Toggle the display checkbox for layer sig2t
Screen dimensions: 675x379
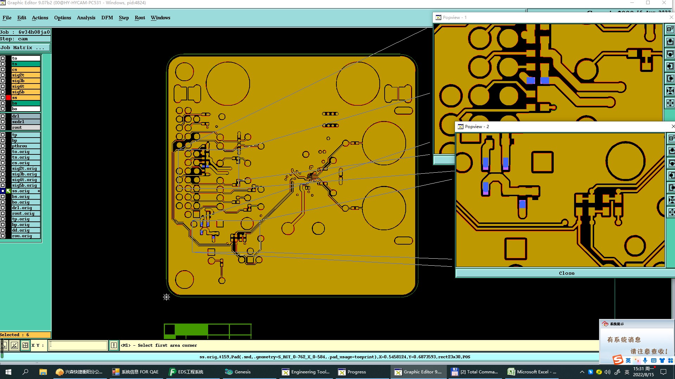pos(3,75)
